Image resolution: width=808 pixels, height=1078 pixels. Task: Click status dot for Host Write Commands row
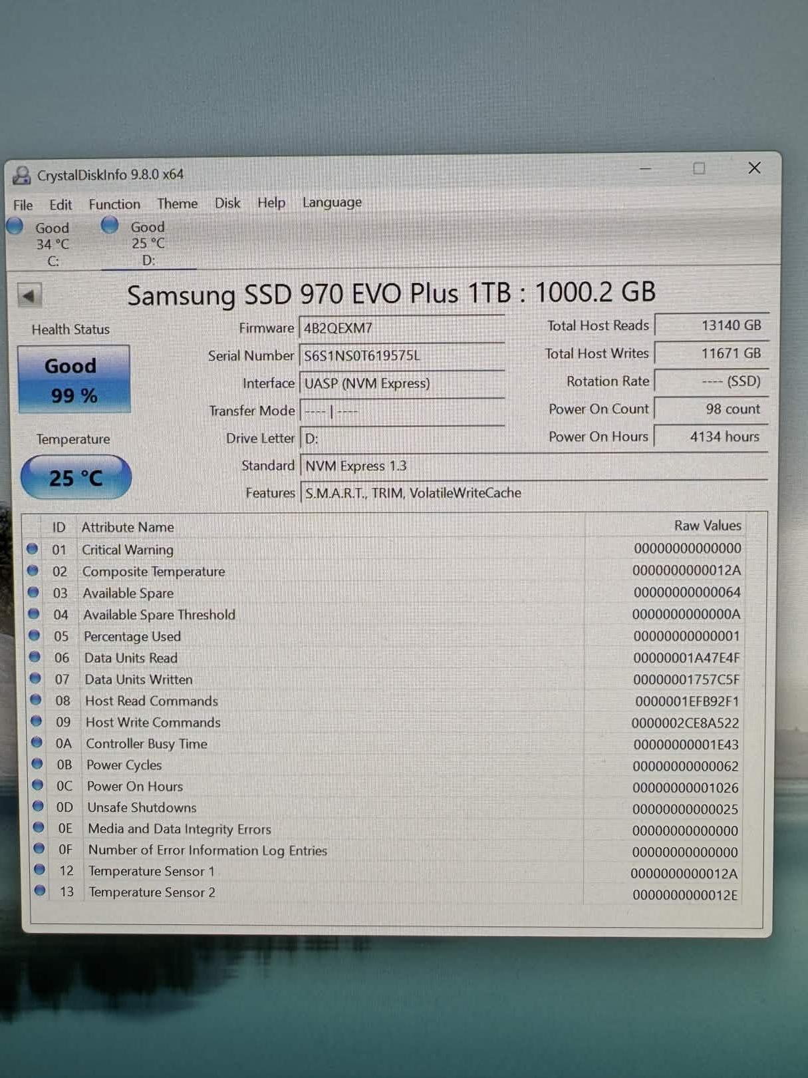tap(37, 721)
